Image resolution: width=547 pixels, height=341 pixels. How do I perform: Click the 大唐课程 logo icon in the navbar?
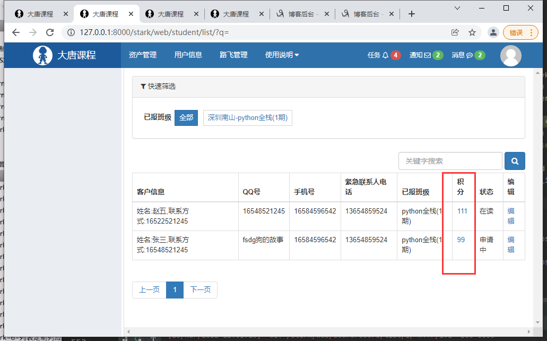[x=42, y=55]
